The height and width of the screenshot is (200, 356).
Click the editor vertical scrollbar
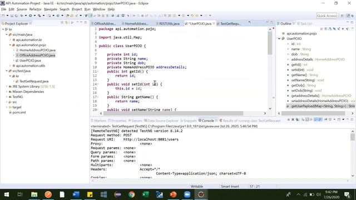(x=270, y=43)
